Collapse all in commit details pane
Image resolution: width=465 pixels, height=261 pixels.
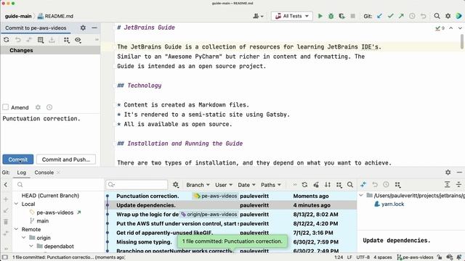pos(458,185)
